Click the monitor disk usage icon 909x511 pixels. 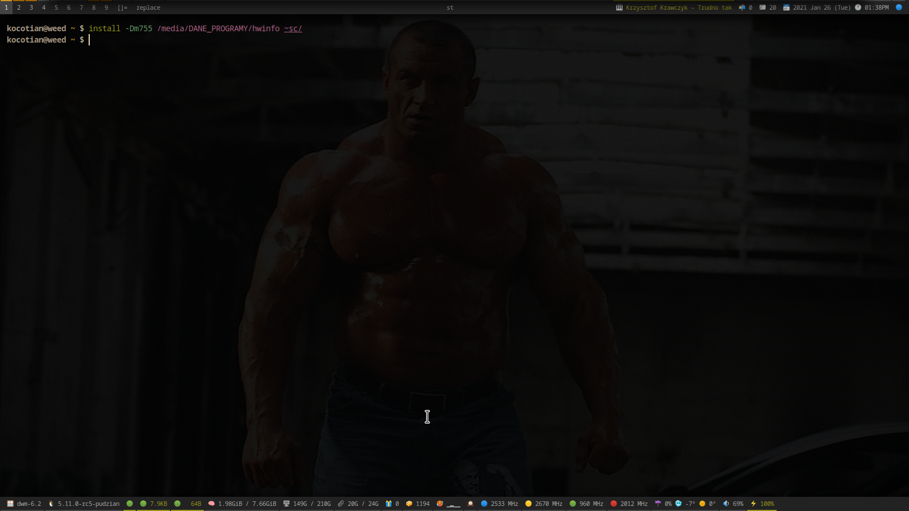[x=286, y=504]
